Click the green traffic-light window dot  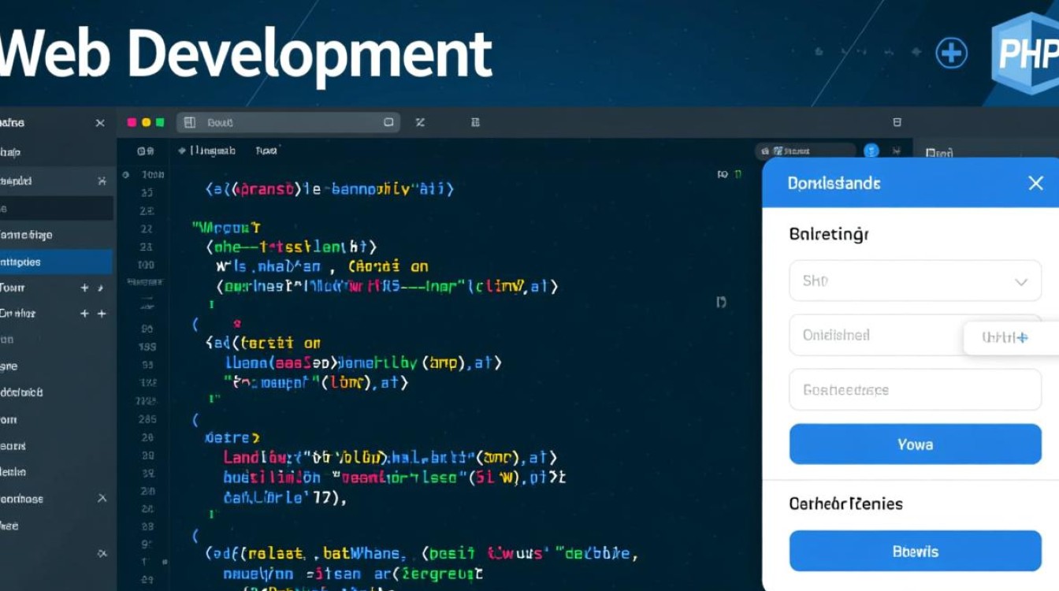(160, 123)
